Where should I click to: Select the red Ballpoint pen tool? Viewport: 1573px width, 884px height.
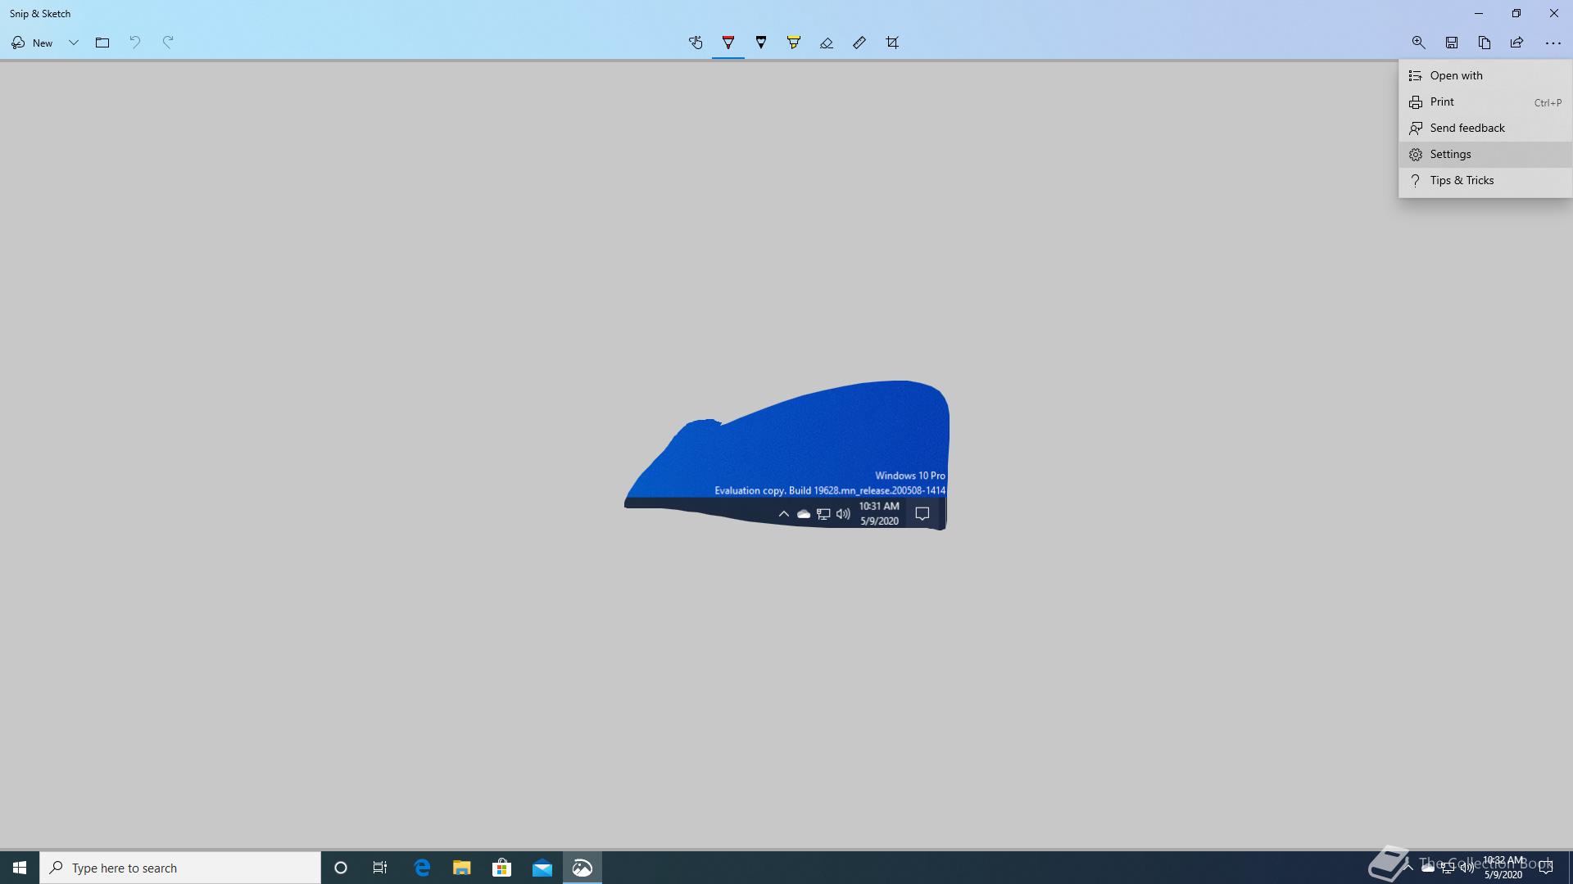(x=728, y=43)
